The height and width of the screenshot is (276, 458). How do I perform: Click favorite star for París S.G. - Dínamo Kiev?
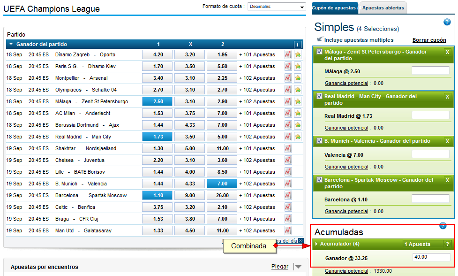298,66
